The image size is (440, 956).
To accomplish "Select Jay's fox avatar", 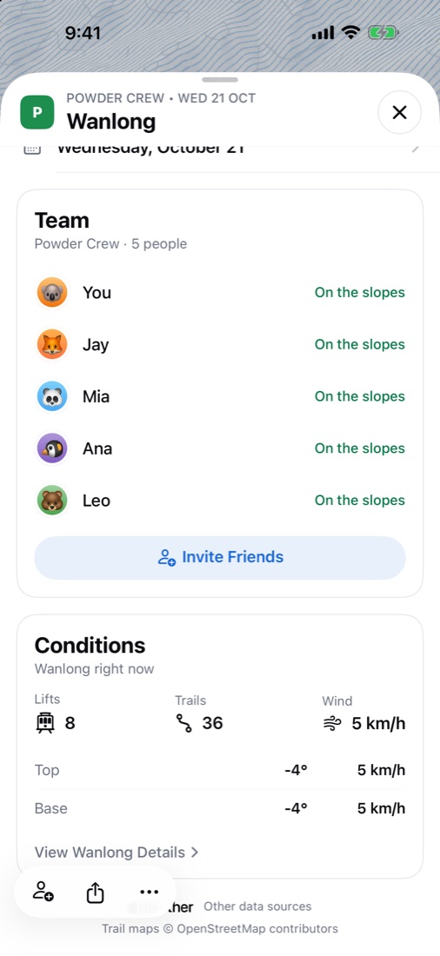I will [x=52, y=344].
